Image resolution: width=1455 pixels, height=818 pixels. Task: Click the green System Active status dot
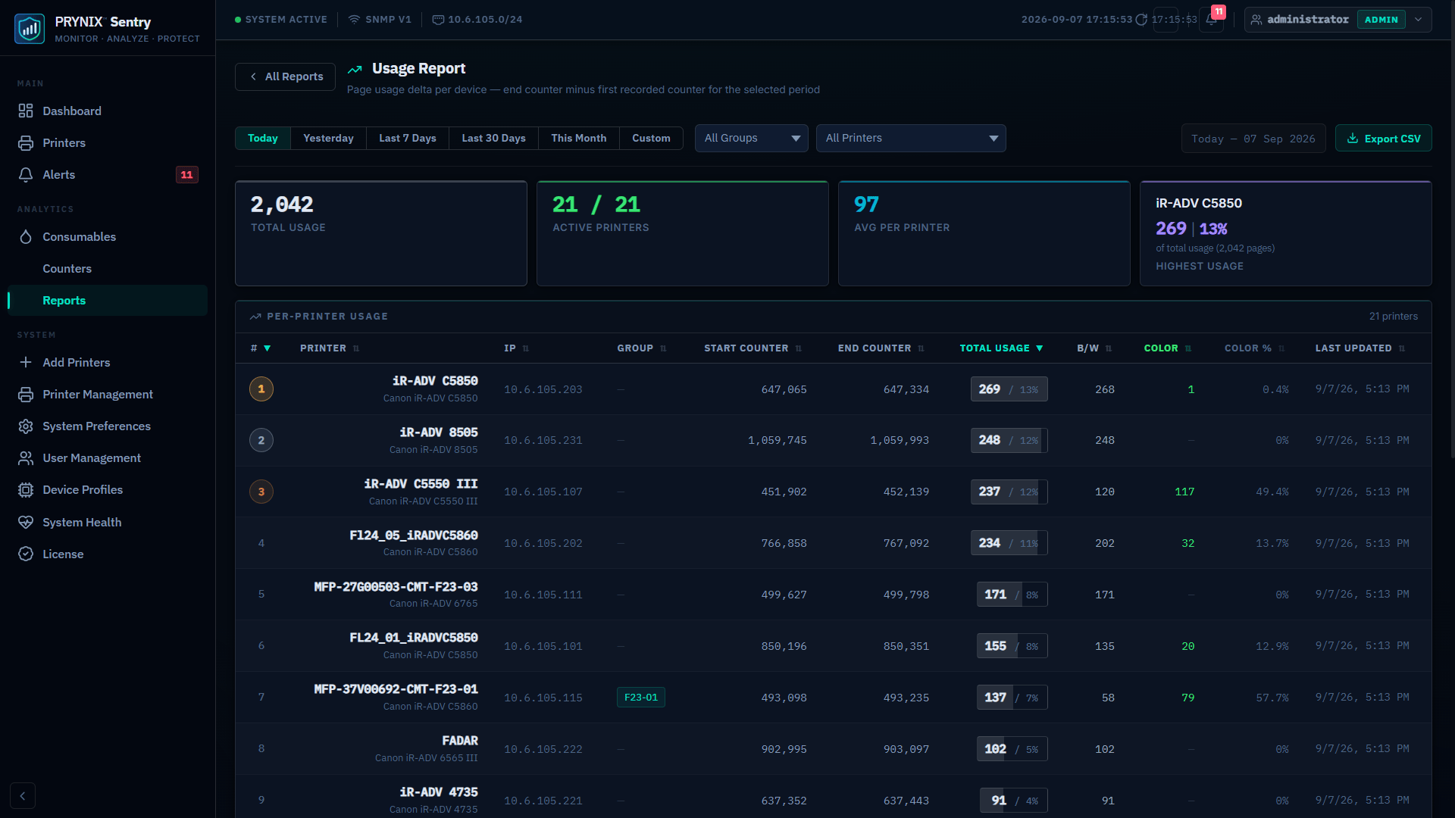238,20
